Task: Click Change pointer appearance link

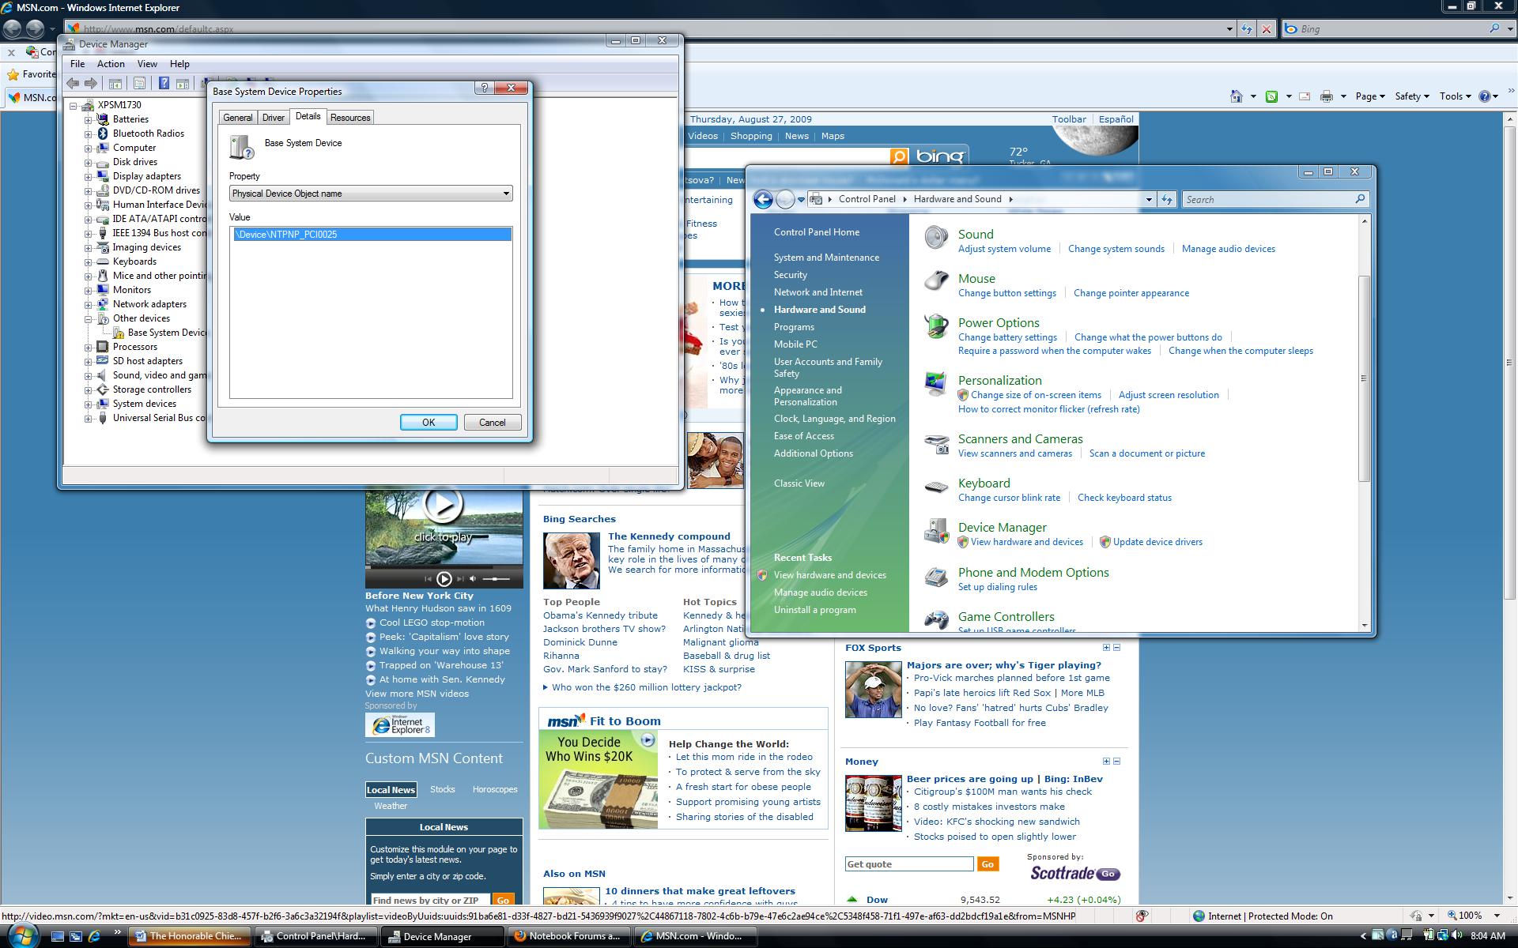Action: 1131,293
